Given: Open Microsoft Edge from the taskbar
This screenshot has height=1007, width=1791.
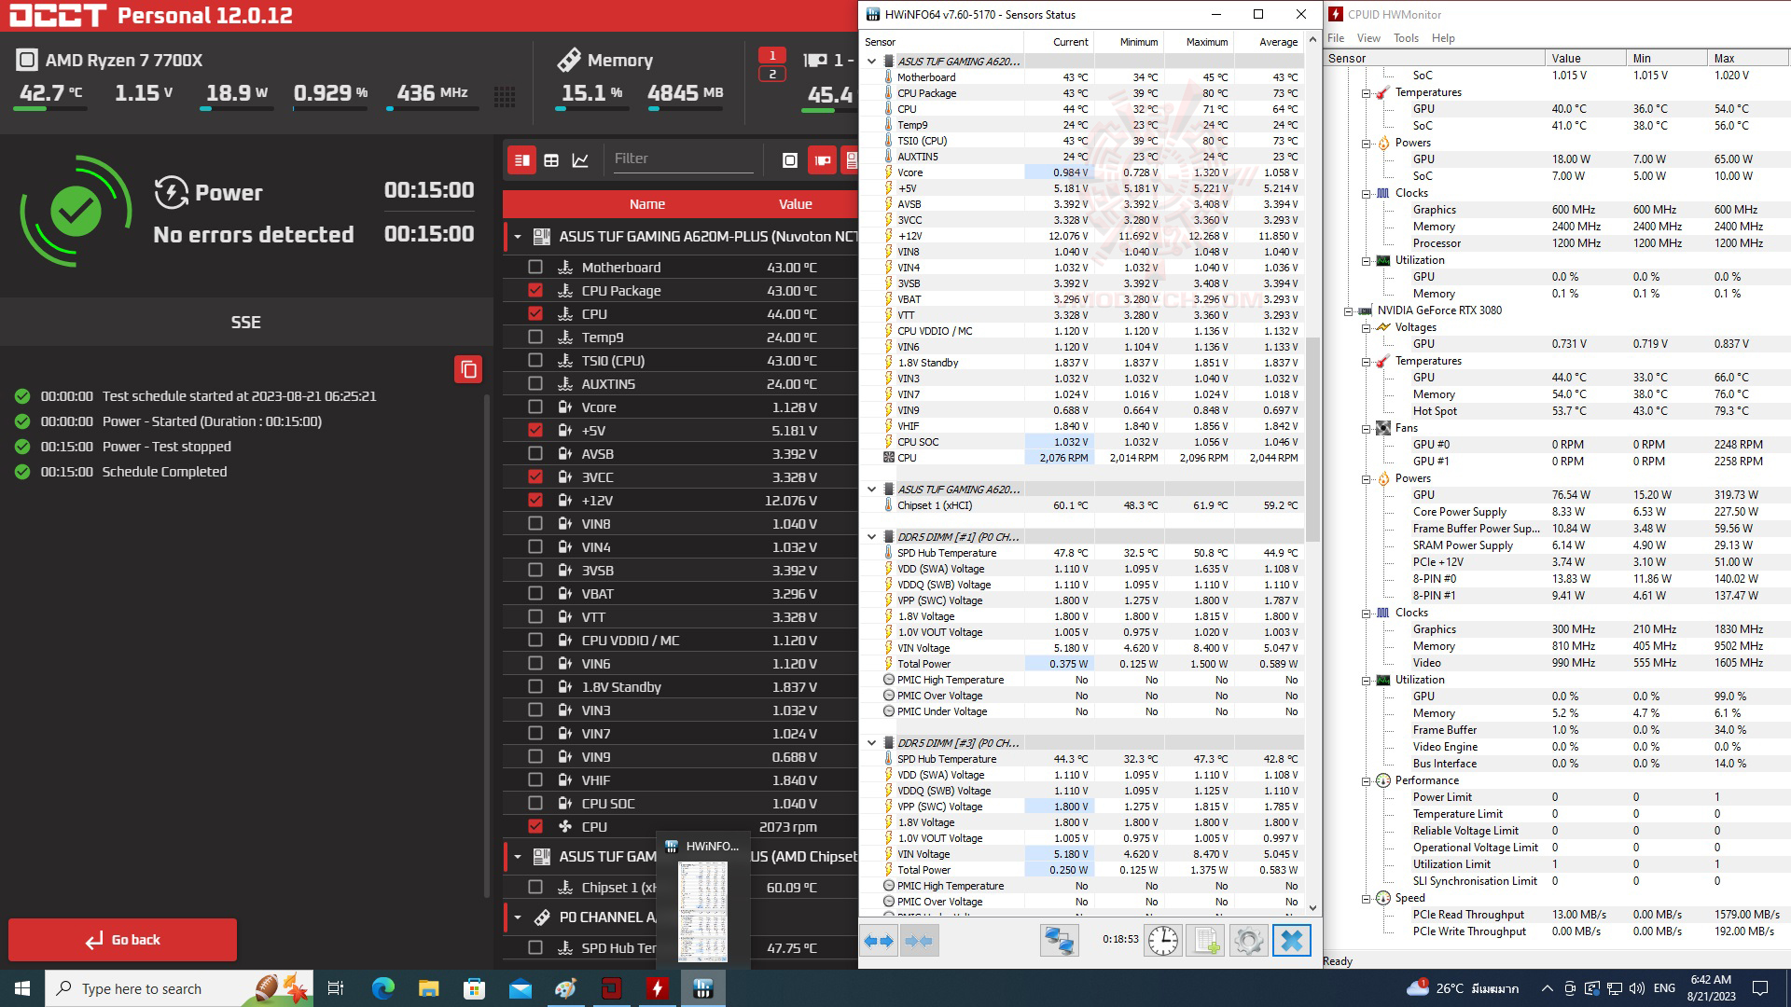Looking at the screenshot, I should click(x=382, y=988).
